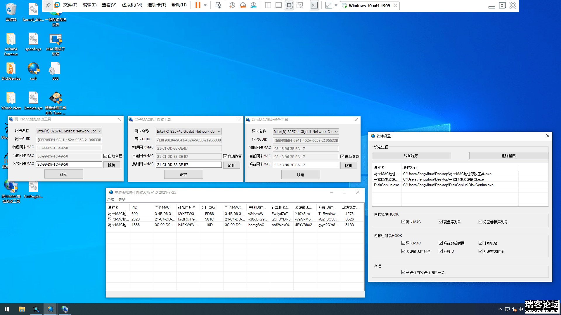Open 更多 menu in 星辰虚拟硬件修改大师
This screenshot has width=561, height=315.
tap(122, 199)
